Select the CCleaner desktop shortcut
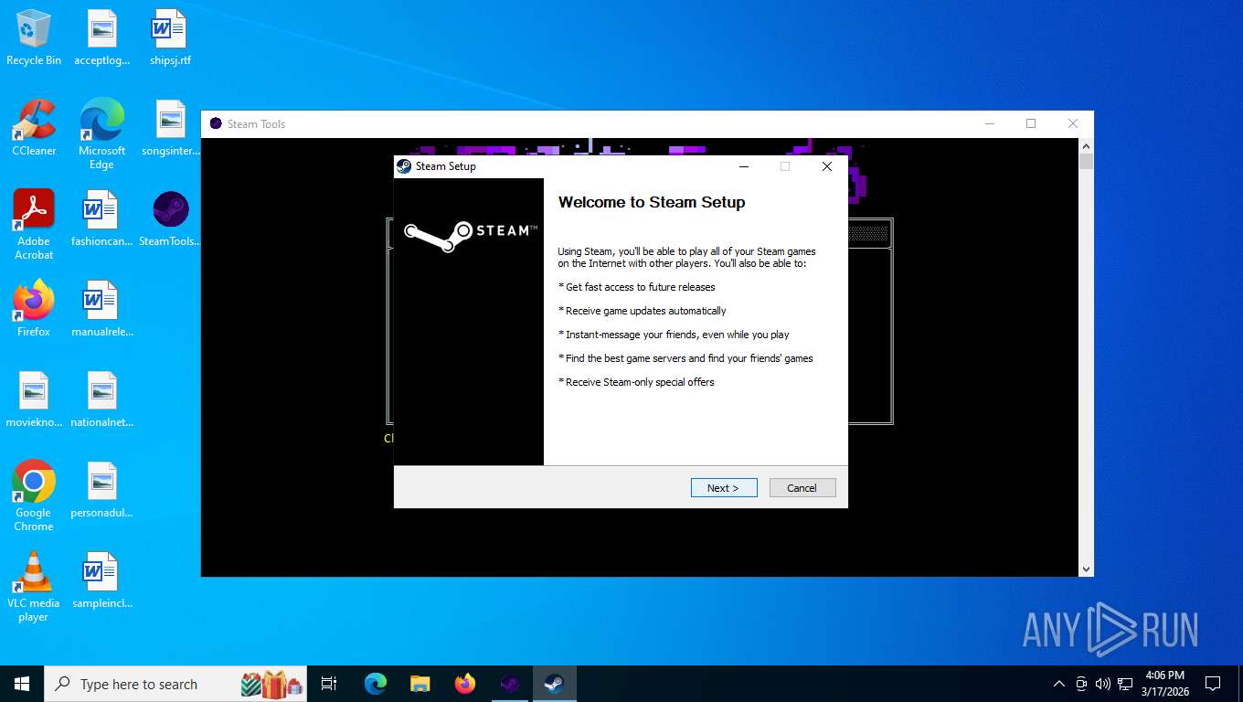Screen dimensions: 1243x702 (34, 128)
